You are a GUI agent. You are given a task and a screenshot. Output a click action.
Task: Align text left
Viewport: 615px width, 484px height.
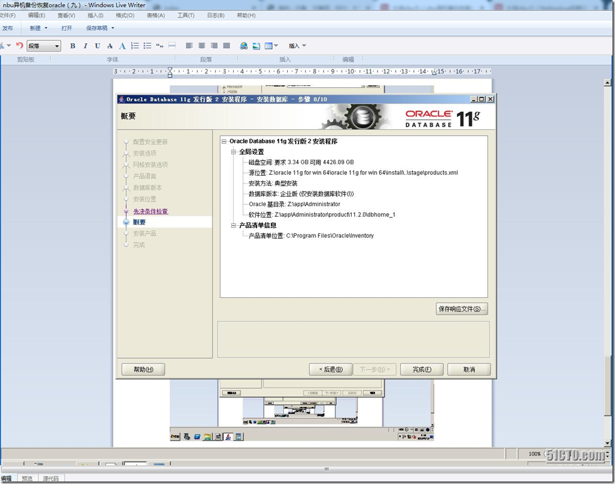(x=189, y=46)
